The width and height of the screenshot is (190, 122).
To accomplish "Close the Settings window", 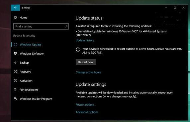I will pos(183,8).
